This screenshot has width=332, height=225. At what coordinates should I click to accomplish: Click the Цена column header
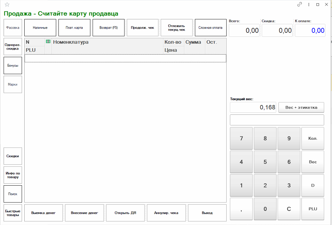[x=173, y=50]
